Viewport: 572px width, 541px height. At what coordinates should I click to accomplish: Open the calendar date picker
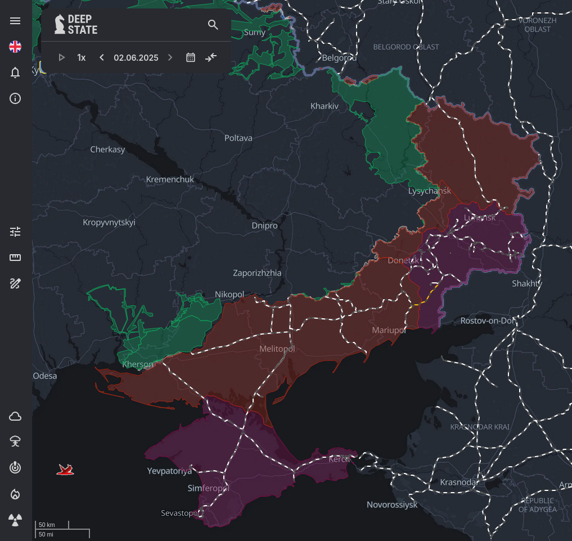191,57
